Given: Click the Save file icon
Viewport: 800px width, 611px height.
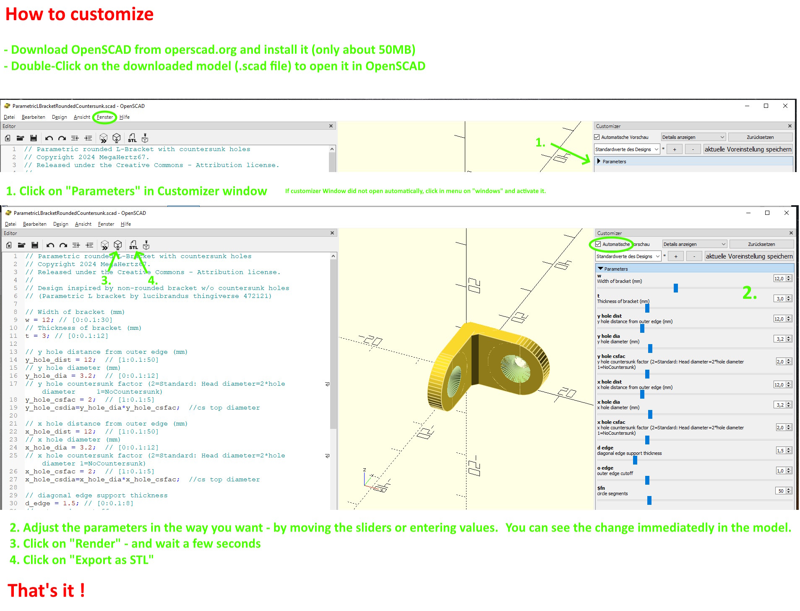Looking at the screenshot, I should coord(35,245).
